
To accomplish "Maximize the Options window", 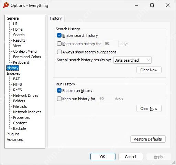I will (x=152, y=5).
